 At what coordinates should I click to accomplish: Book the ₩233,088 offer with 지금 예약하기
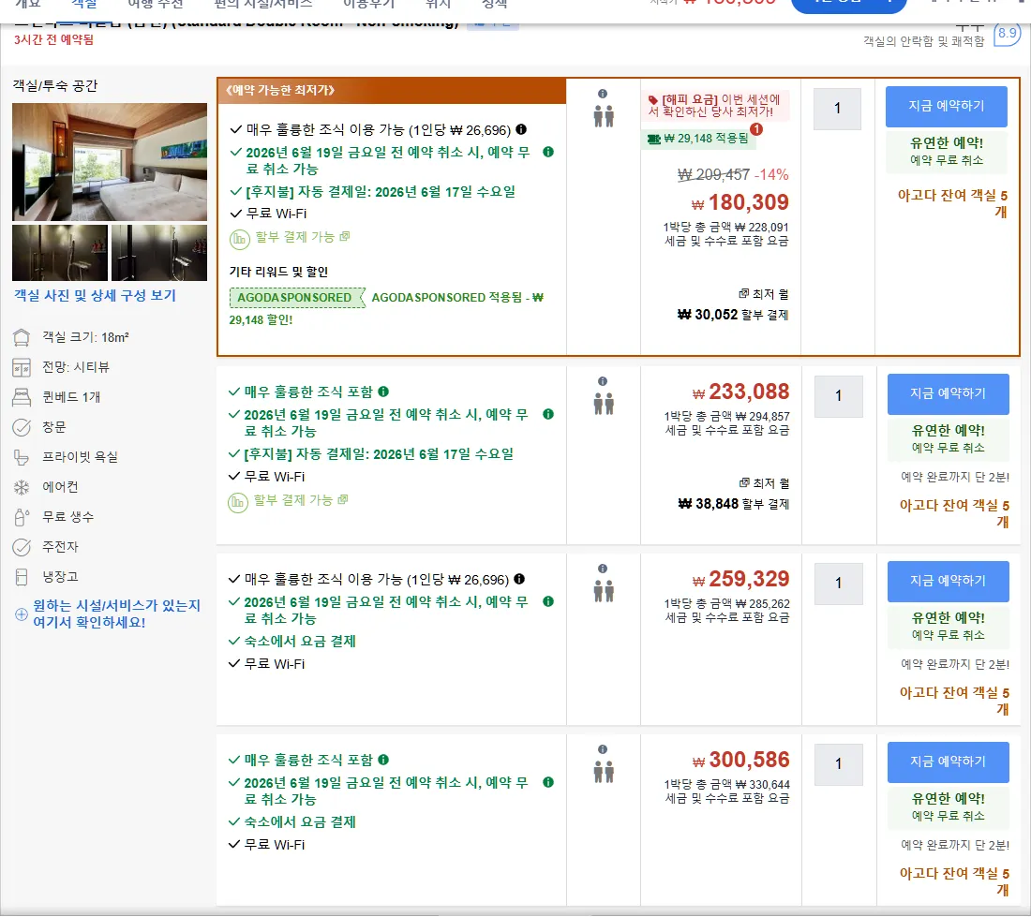click(x=949, y=394)
